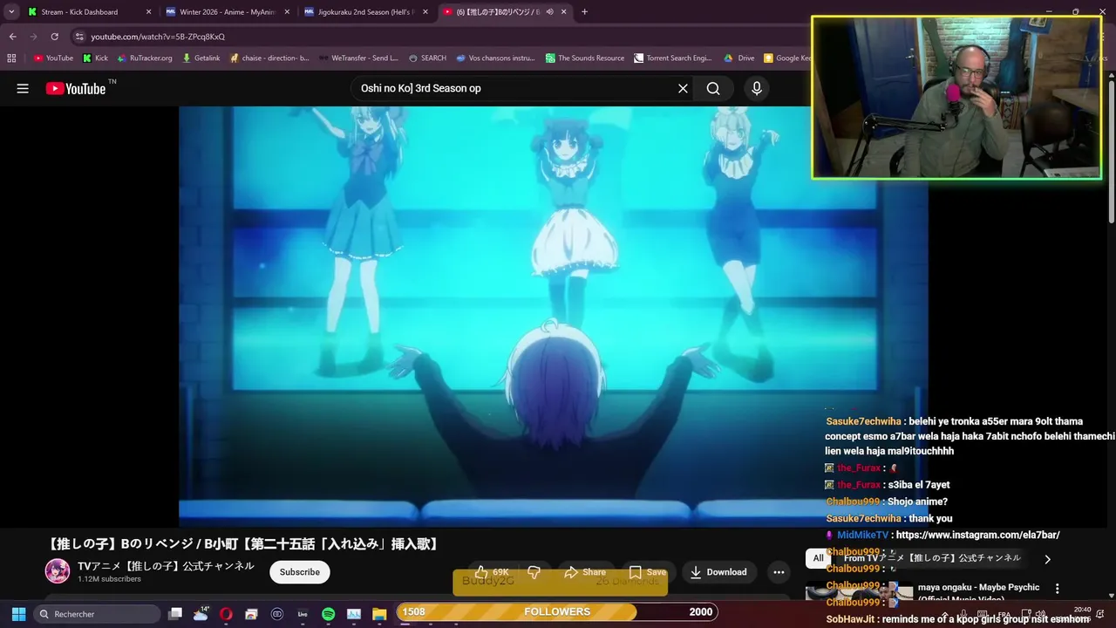Open the Kick bookmark
The width and height of the screenshot is (1116, 628).
(x=96, y=58)
